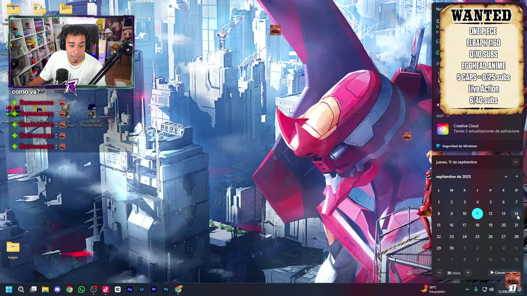Launch File Explorer from taskbar

coord(45,289)
